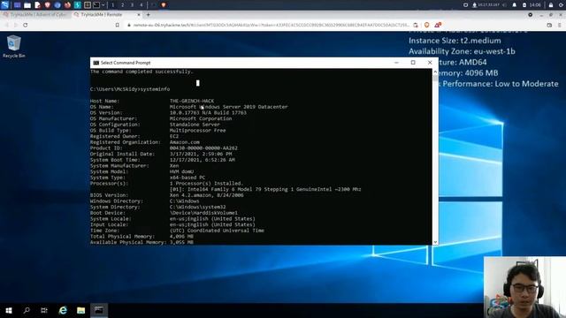This screenshot has height=318, width=566.
Task: Open the Brave Rewards triangle icon
Action: coord(438,25)
